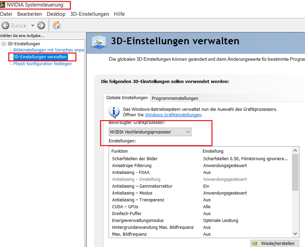Collapse the 3D-Einstellungen tree node

point(3,44)
